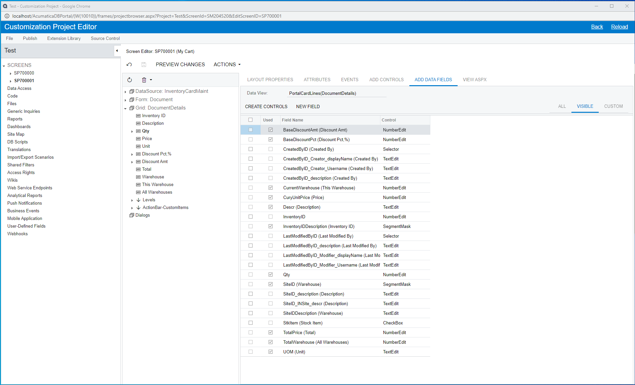Open the Source Control menu
The height and width of the screenshot is (385, 635).
(x=105, y=38)
